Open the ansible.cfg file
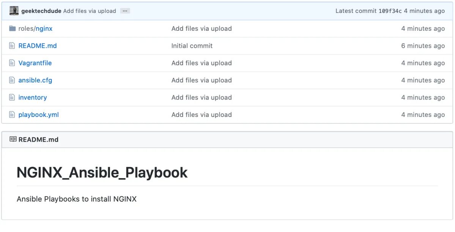The image size is (455, 232). [x=35, y=80]
